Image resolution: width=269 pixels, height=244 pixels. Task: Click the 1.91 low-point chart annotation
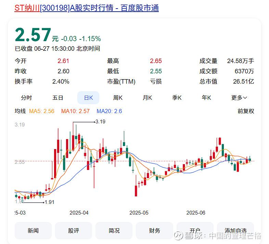[49, 202]
